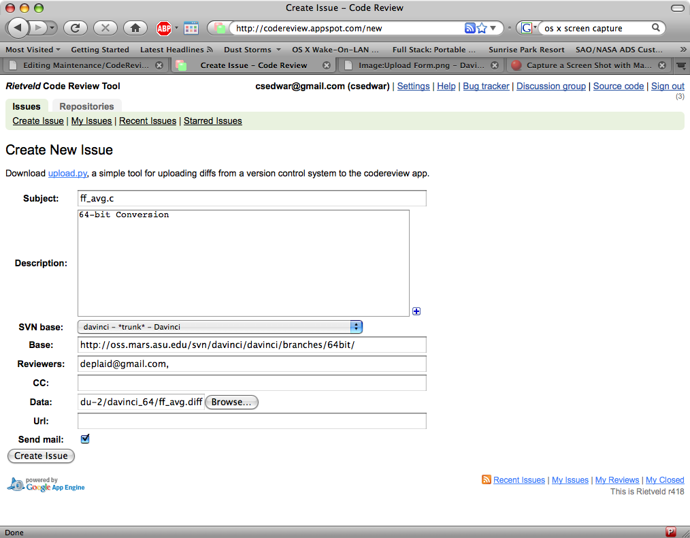The image size is (690, 538).
Task: Open the Latest Headlines feed bookmark
Action: [176, 50]
